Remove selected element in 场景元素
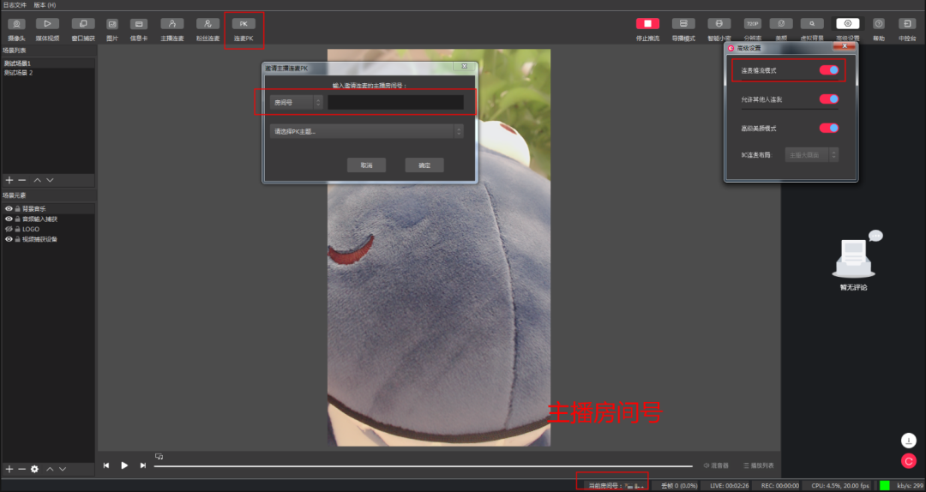 pyautogui.click(x=21, y=469)
